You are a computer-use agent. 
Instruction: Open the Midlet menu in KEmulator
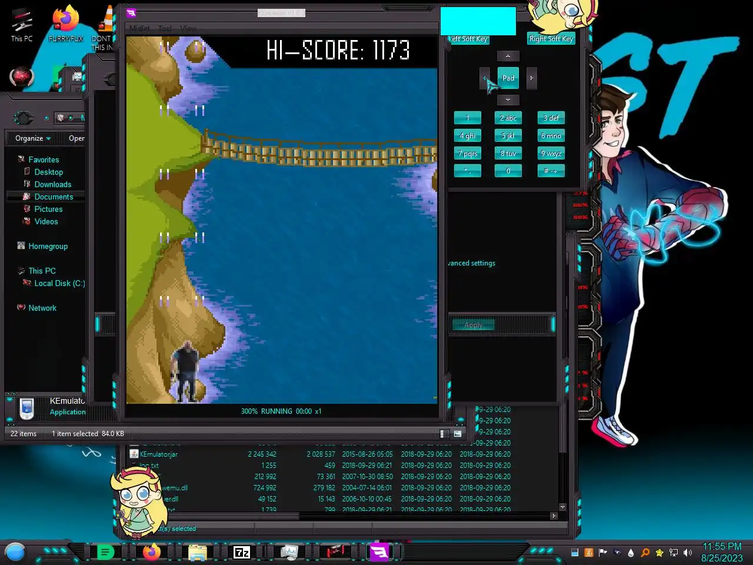coord(139,28)
